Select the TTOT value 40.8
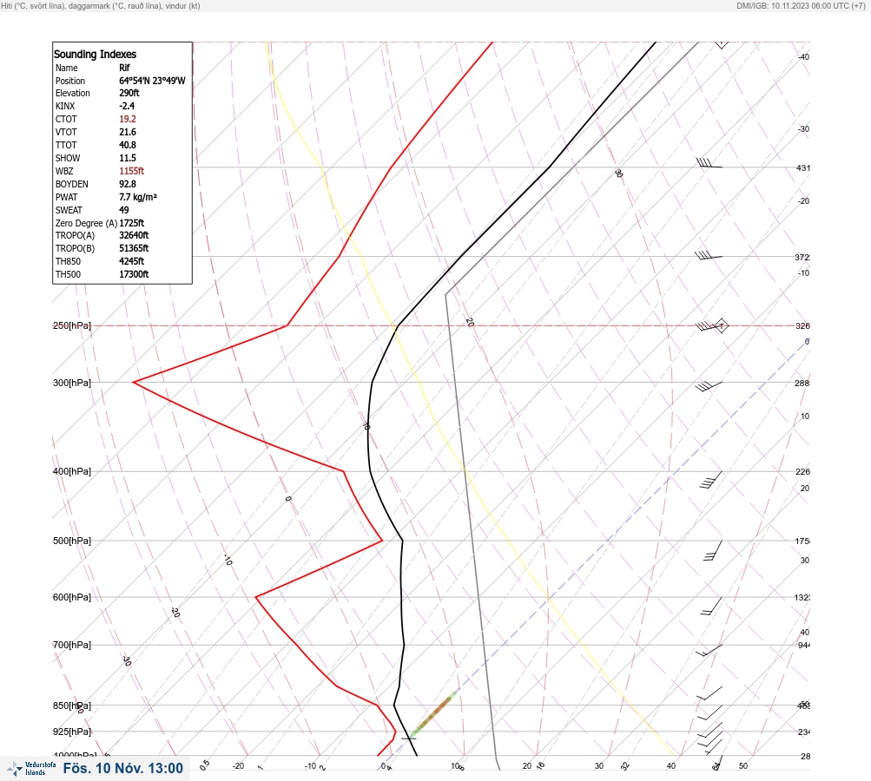 click(128, 145)
